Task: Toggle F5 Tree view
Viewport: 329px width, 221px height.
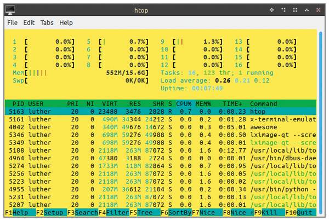Action: point(145,212)
